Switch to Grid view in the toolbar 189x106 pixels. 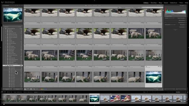(25, 89)
